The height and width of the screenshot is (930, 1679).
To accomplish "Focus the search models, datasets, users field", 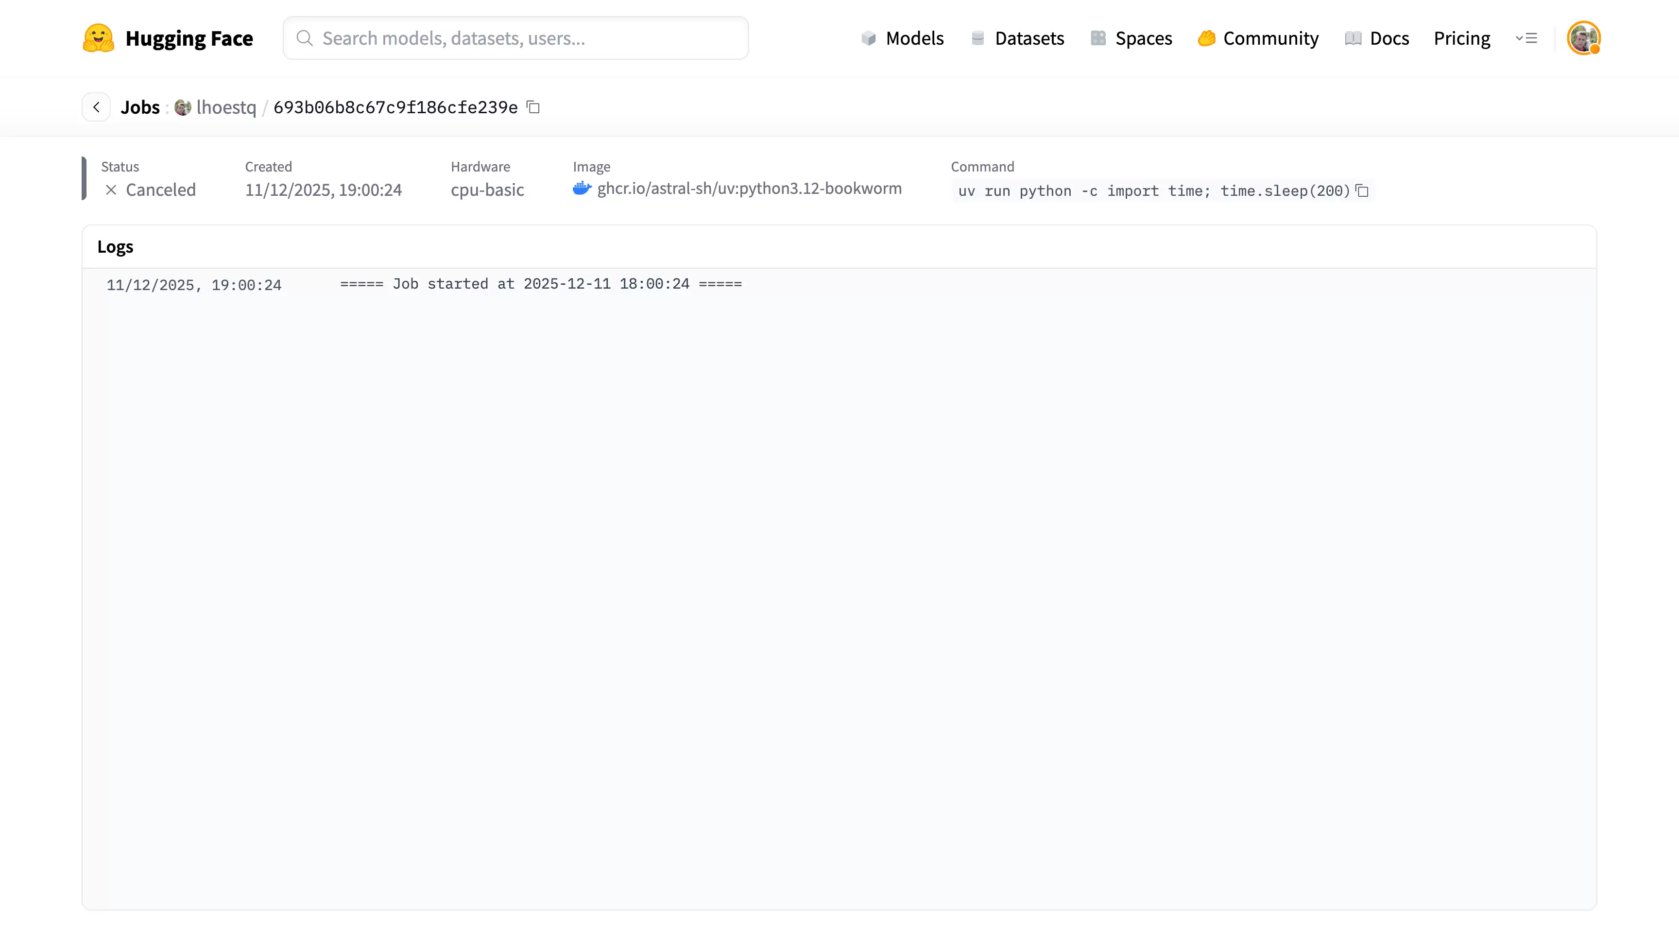I will click(515, 38).
